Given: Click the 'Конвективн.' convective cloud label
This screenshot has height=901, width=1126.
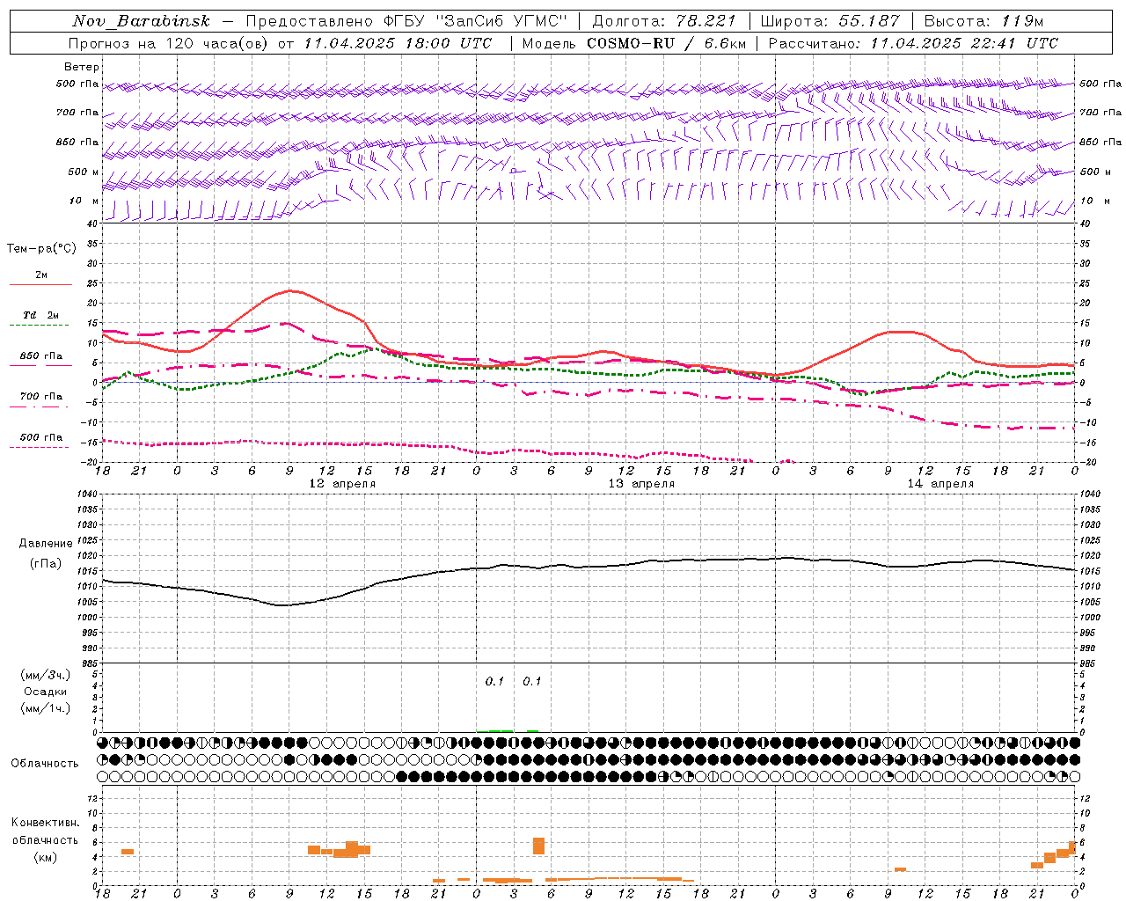Looking at the screenshot, I should 46,823.
